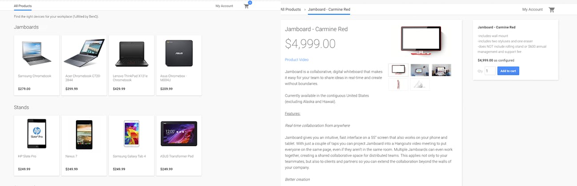Select the selected front-view Jamboard thumbnail
This screenshot has height=186, width=577.
click(x=398, y=70)
